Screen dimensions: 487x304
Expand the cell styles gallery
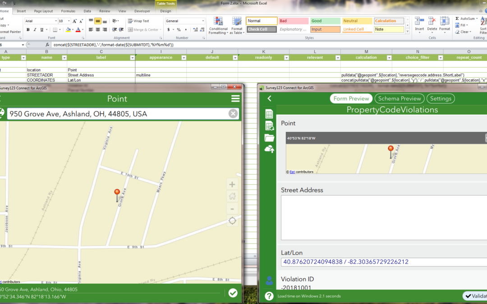(x=408, y=32)
